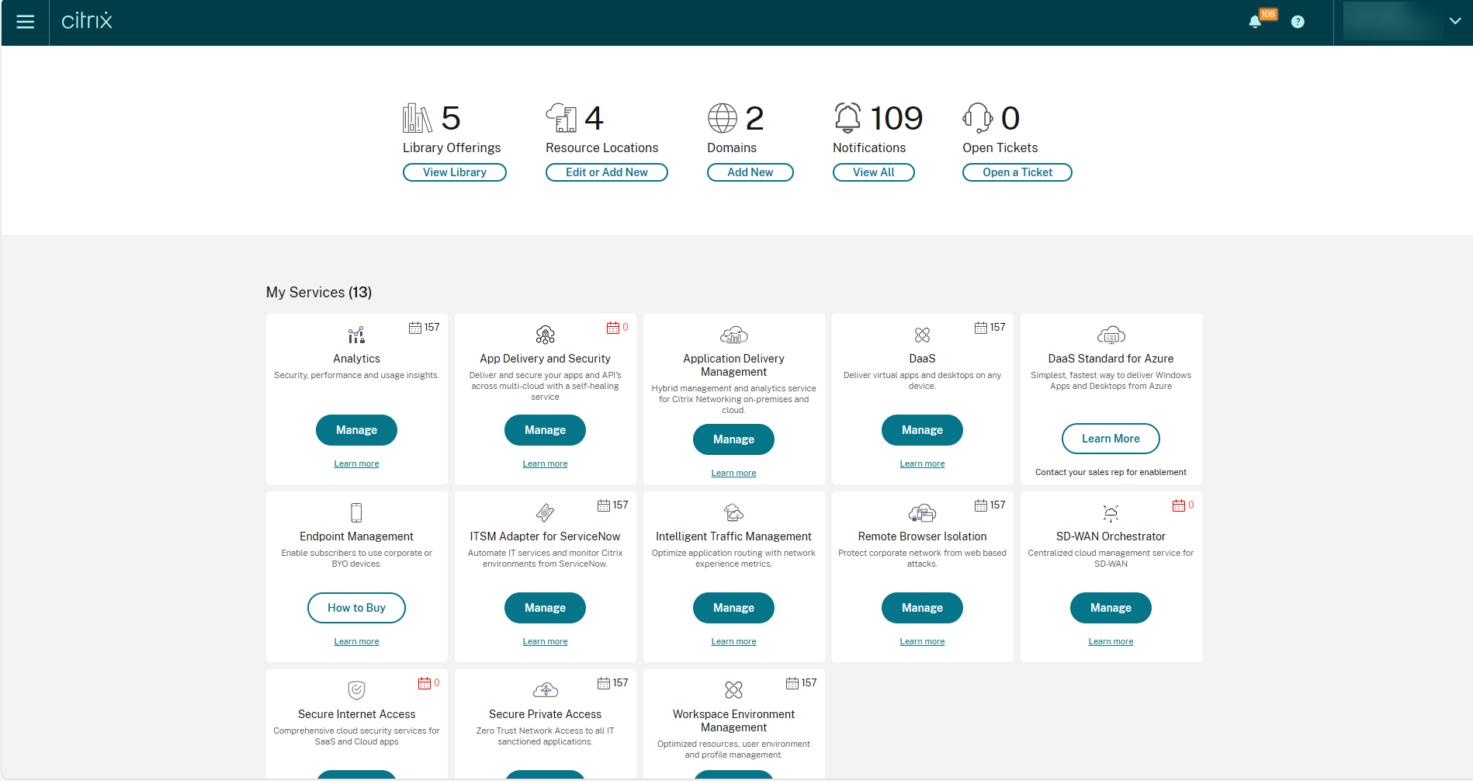The image size is (1473, 781).
Task: Click the Library Offerings books icon
Action: click(418, 118)
